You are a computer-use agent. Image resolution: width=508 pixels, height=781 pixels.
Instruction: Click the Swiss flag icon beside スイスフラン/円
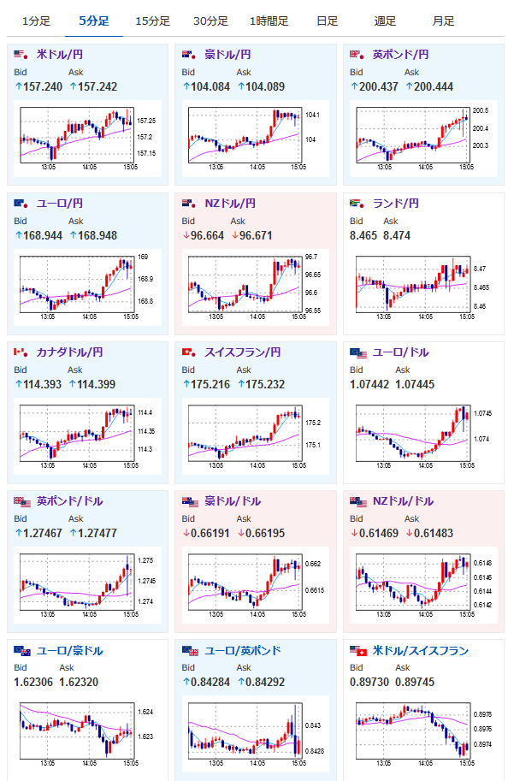189,352
